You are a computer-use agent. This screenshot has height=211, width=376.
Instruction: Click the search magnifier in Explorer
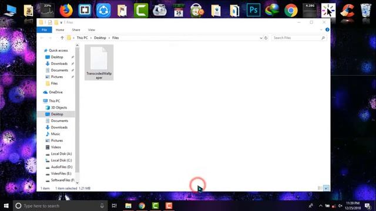[x=323, y=38]
